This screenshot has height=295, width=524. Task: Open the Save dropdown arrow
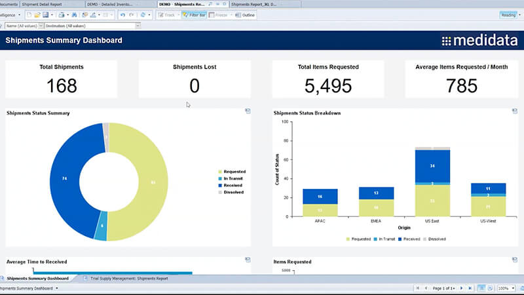pos(52,15)
